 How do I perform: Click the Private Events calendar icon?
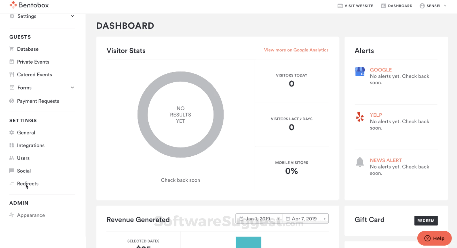[11, 62]
